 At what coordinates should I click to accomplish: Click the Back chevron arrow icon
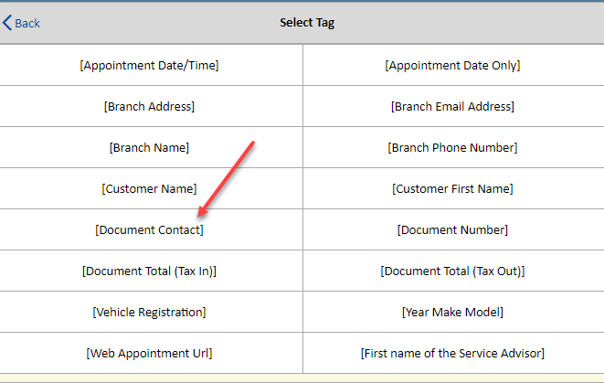pos(7,23)
